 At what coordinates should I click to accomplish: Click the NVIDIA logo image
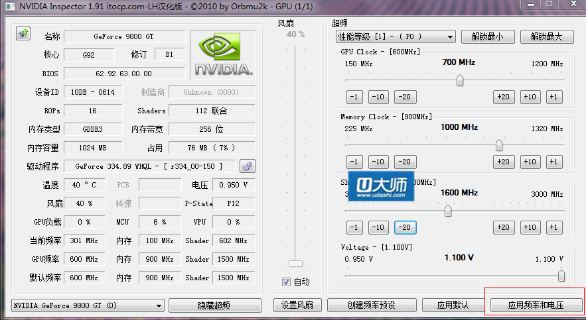click(223, 54)
